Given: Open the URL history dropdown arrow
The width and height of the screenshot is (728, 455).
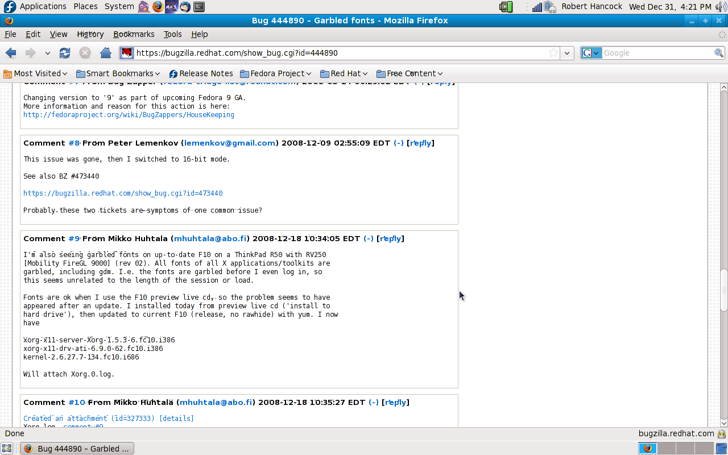Looking at the screenshot, I should [567, 53].
